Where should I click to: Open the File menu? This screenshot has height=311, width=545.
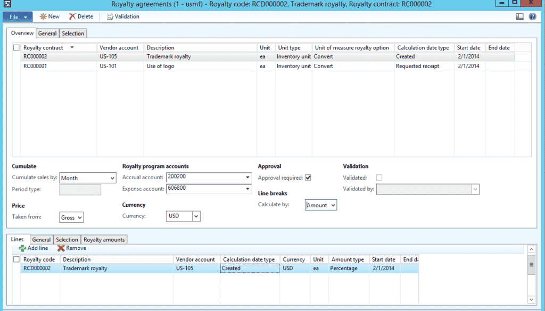[x=18, y=16]
